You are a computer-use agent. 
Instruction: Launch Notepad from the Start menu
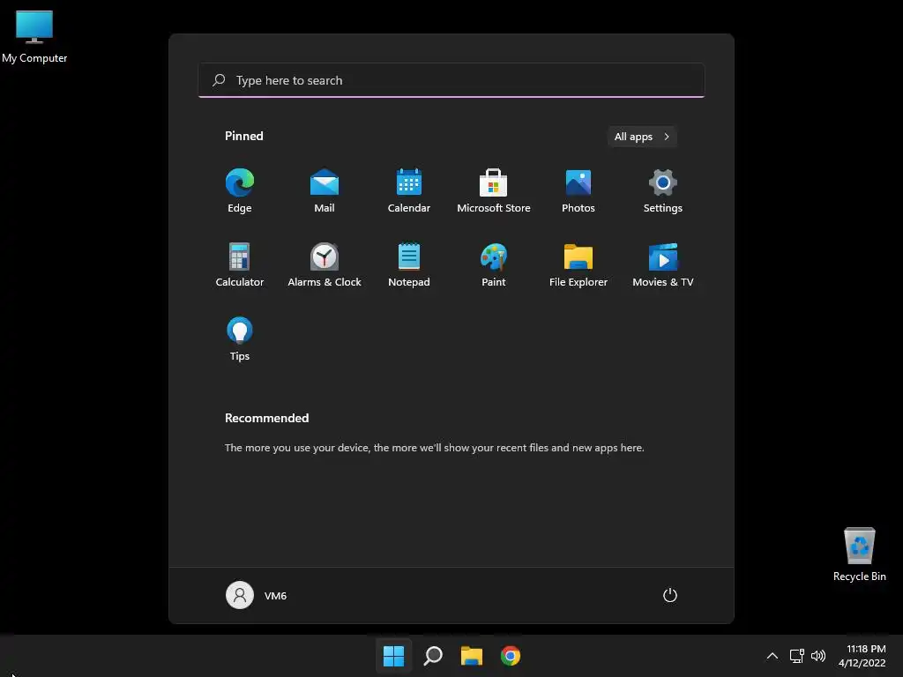pos(409,264)
